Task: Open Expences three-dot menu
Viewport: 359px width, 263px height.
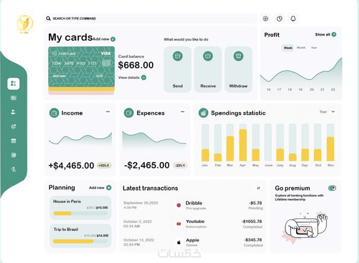Action: (182, 111)
